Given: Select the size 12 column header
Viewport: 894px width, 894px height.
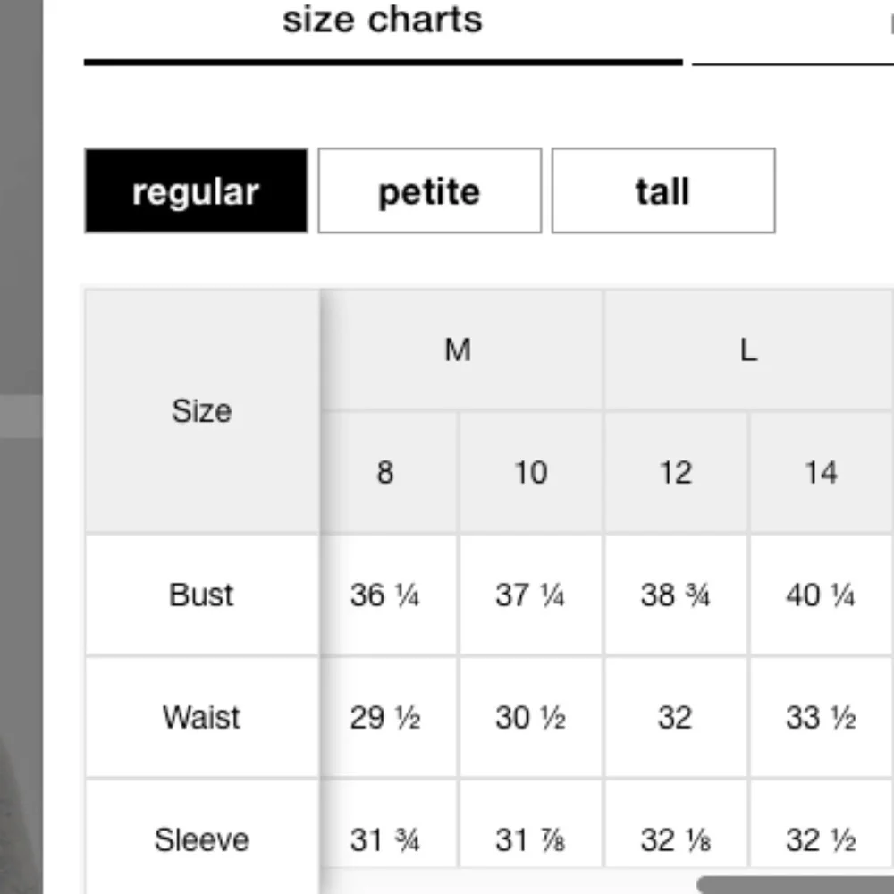Looking at the screenshot, I should (x=676, y=472).
